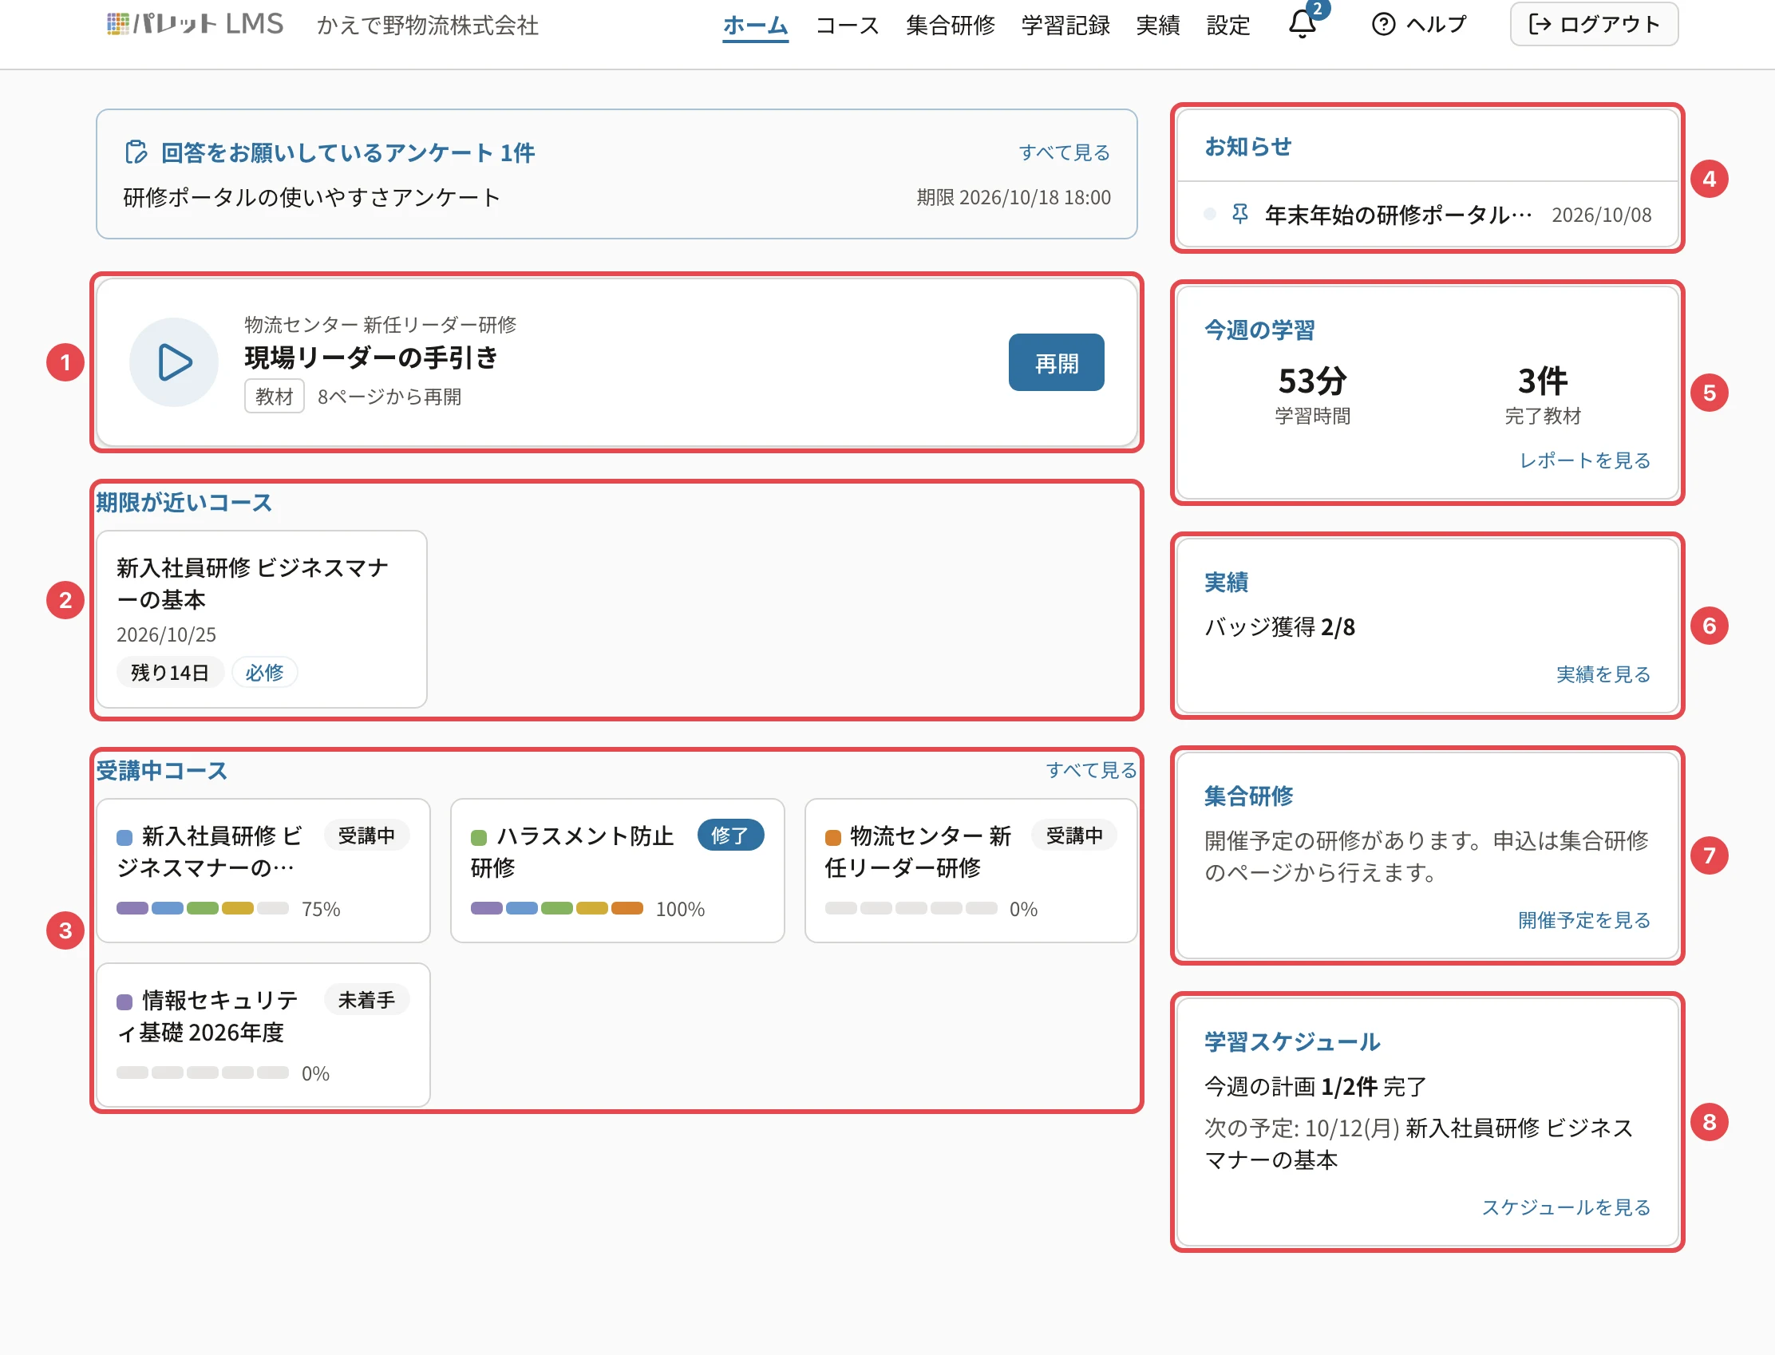Click すべて見る in the survey banner
The image size is (1775, 1355).
[x=1065, y=152]
